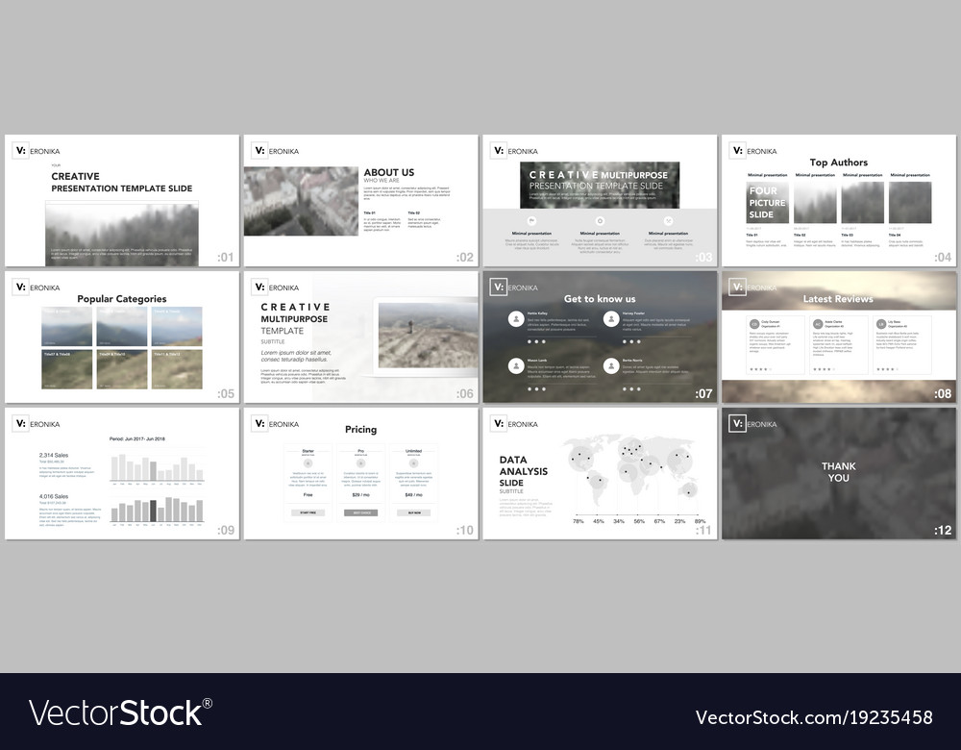Viewport: 961px width, 750px height.
Task: Click Lily Bass's star rating
Action: tap(887, 369)
